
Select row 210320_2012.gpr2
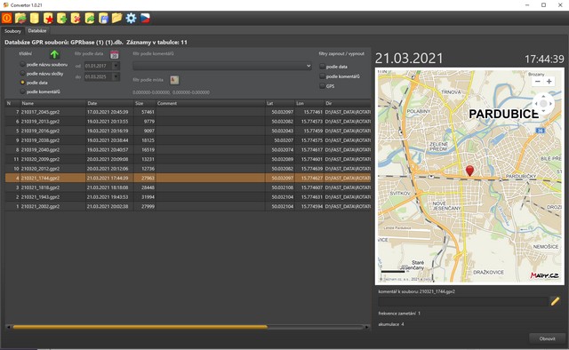click(188, 169)
